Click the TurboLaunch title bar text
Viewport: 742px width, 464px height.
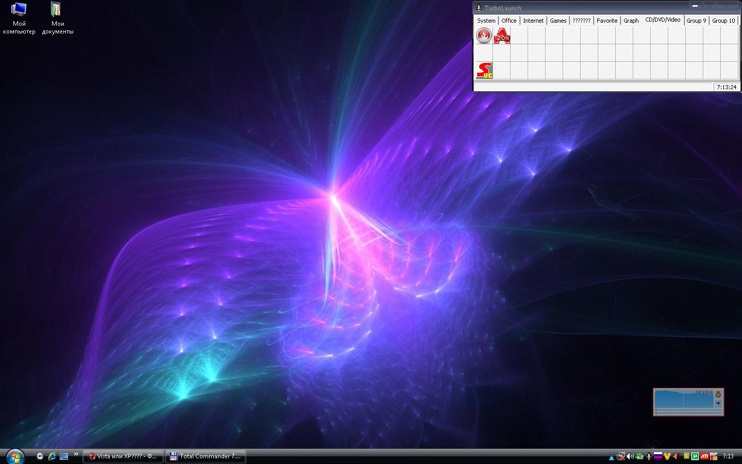(x=503, y=8)
